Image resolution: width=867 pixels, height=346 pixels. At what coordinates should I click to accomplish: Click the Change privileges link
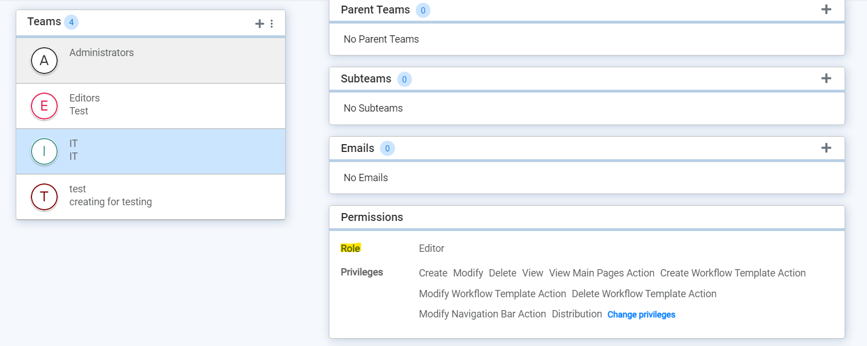coord(641,315)
